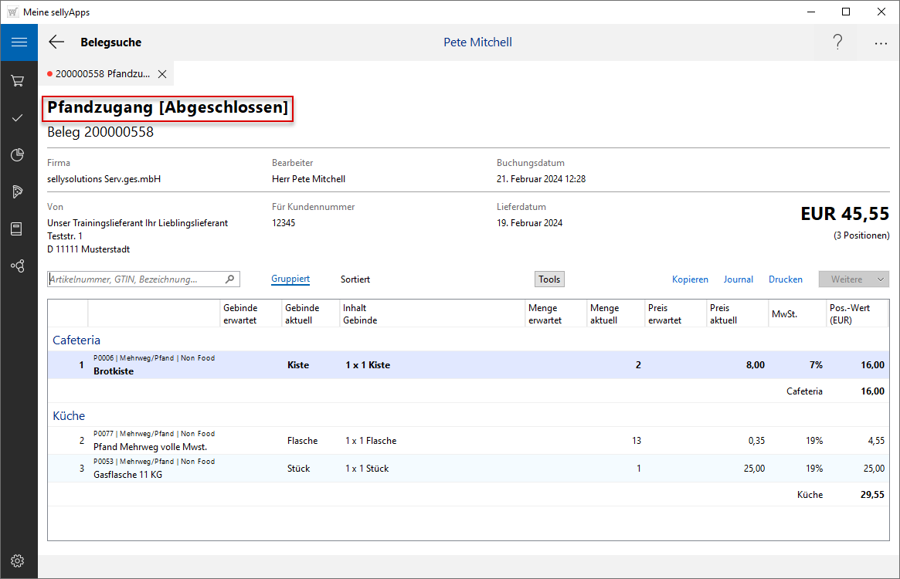Viewport: 900px width, 579px height.
Task: Open the hamburger navigation menu
Action: 19,42
